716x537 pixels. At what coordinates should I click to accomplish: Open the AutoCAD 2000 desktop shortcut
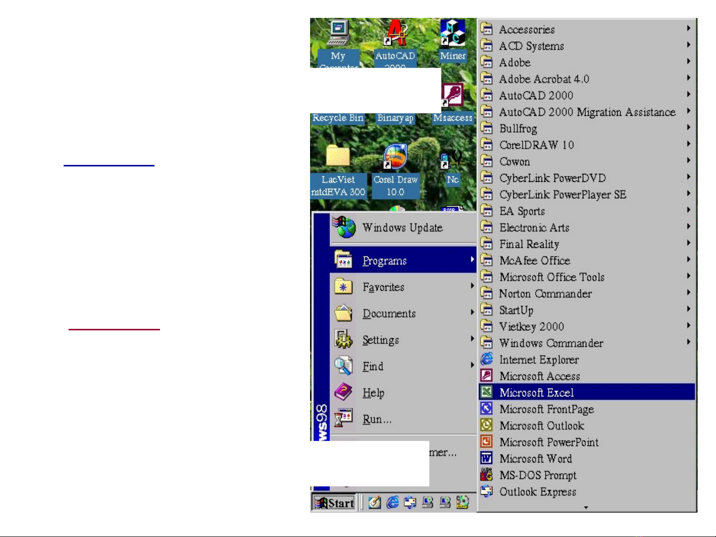(396, 35)
